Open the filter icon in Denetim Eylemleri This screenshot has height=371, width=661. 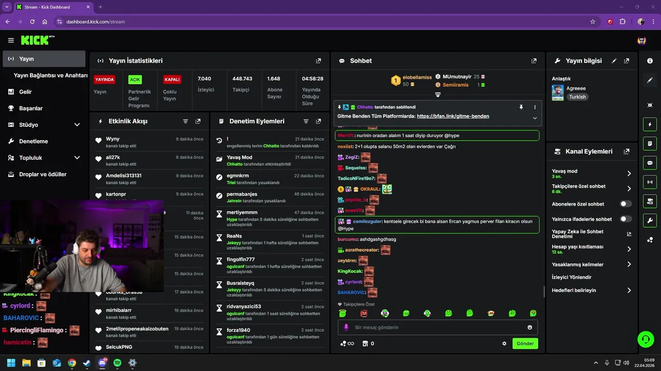(x=306, y=121)
